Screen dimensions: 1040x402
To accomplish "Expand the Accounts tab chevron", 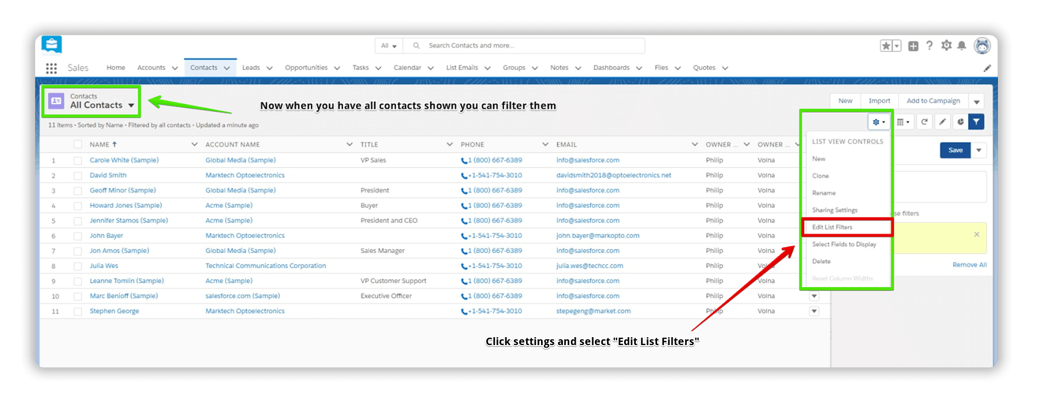I will pyautogui.click(x=175, y=68).
